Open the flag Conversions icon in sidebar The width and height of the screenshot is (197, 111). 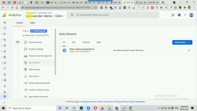5,68
